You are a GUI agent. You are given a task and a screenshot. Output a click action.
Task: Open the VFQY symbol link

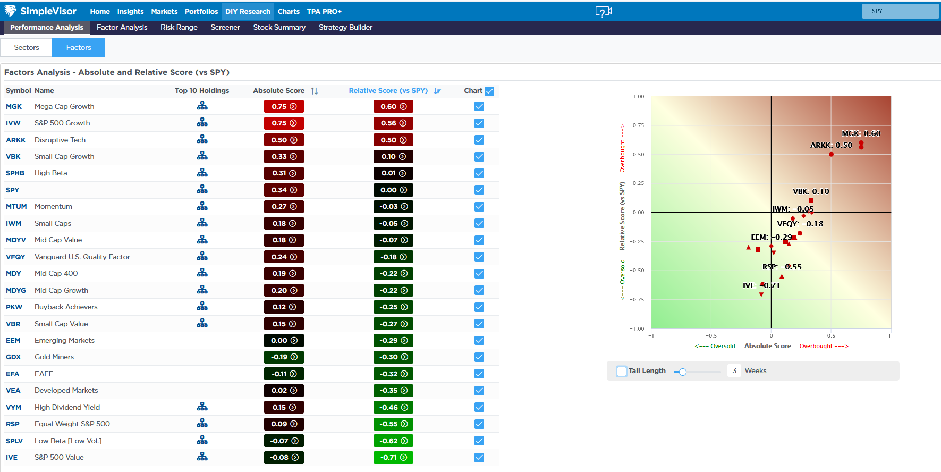coord(16,257)
